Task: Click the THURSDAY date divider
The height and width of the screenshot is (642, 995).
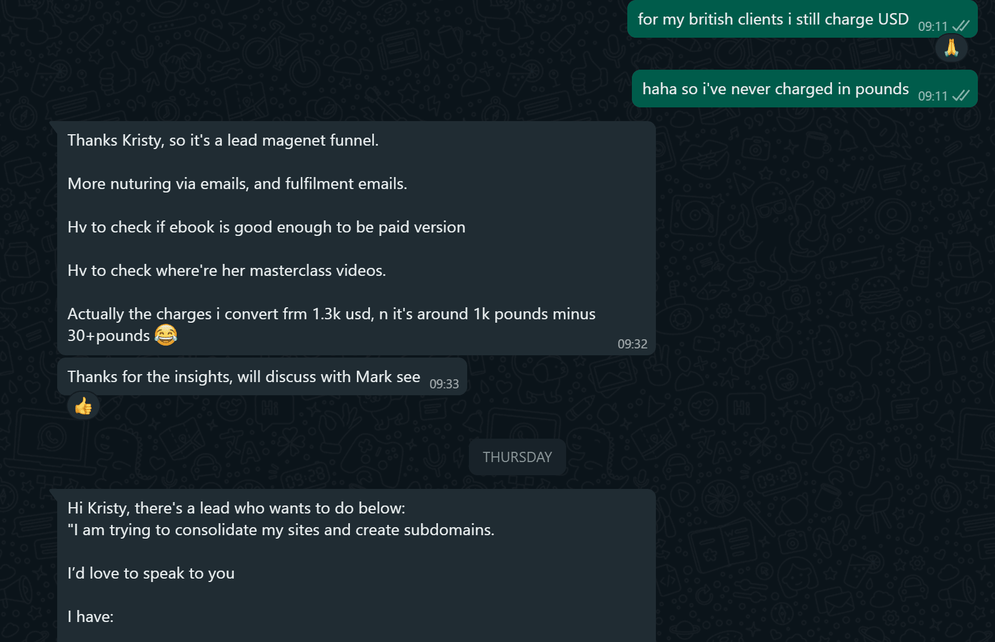Action: [x=517, y=457]
